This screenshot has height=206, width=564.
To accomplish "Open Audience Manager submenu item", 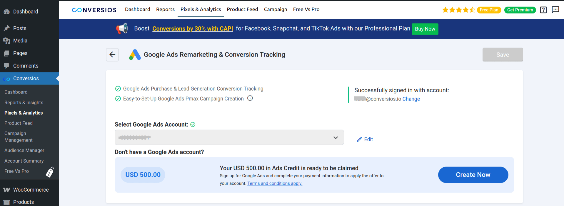I will click(24, 150).
